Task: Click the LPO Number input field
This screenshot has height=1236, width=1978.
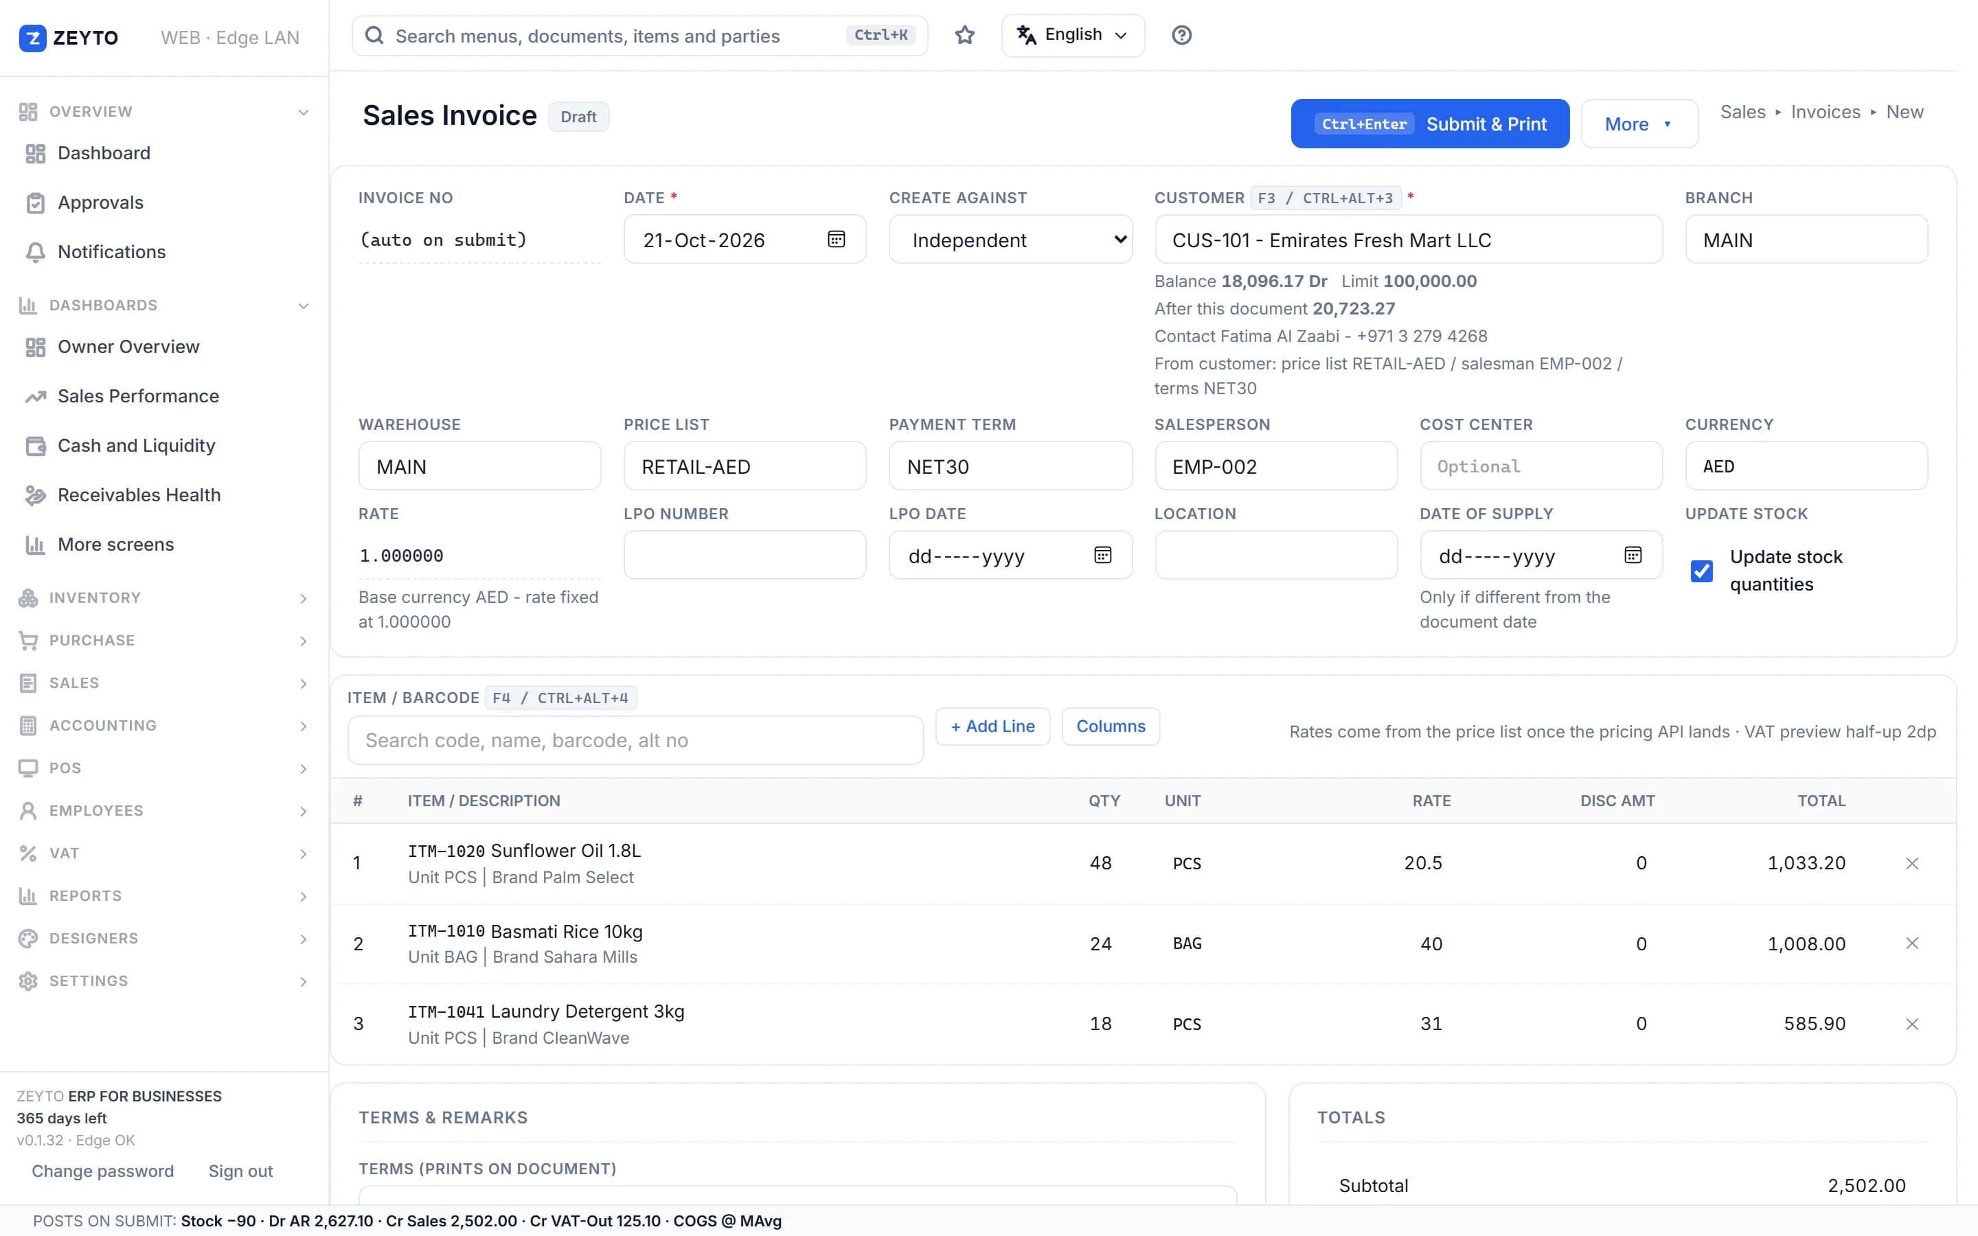Action: (744, 555)
